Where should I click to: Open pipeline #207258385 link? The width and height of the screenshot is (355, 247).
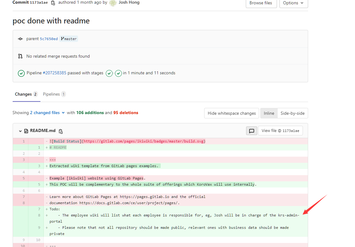(54, 73)
